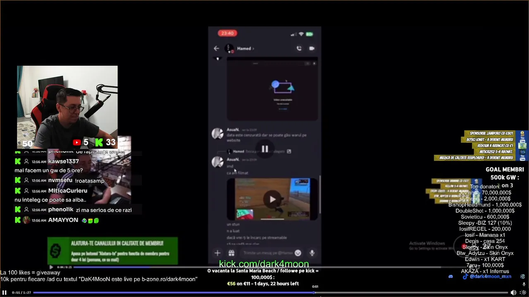Screen dimensions: 529x297
Task: Click the kick.com/dark4moon link text
Action: coord(264,264)
